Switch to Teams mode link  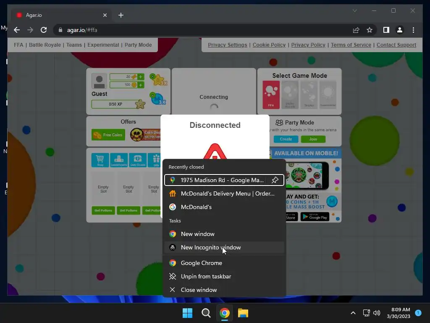tap(74, 45)
